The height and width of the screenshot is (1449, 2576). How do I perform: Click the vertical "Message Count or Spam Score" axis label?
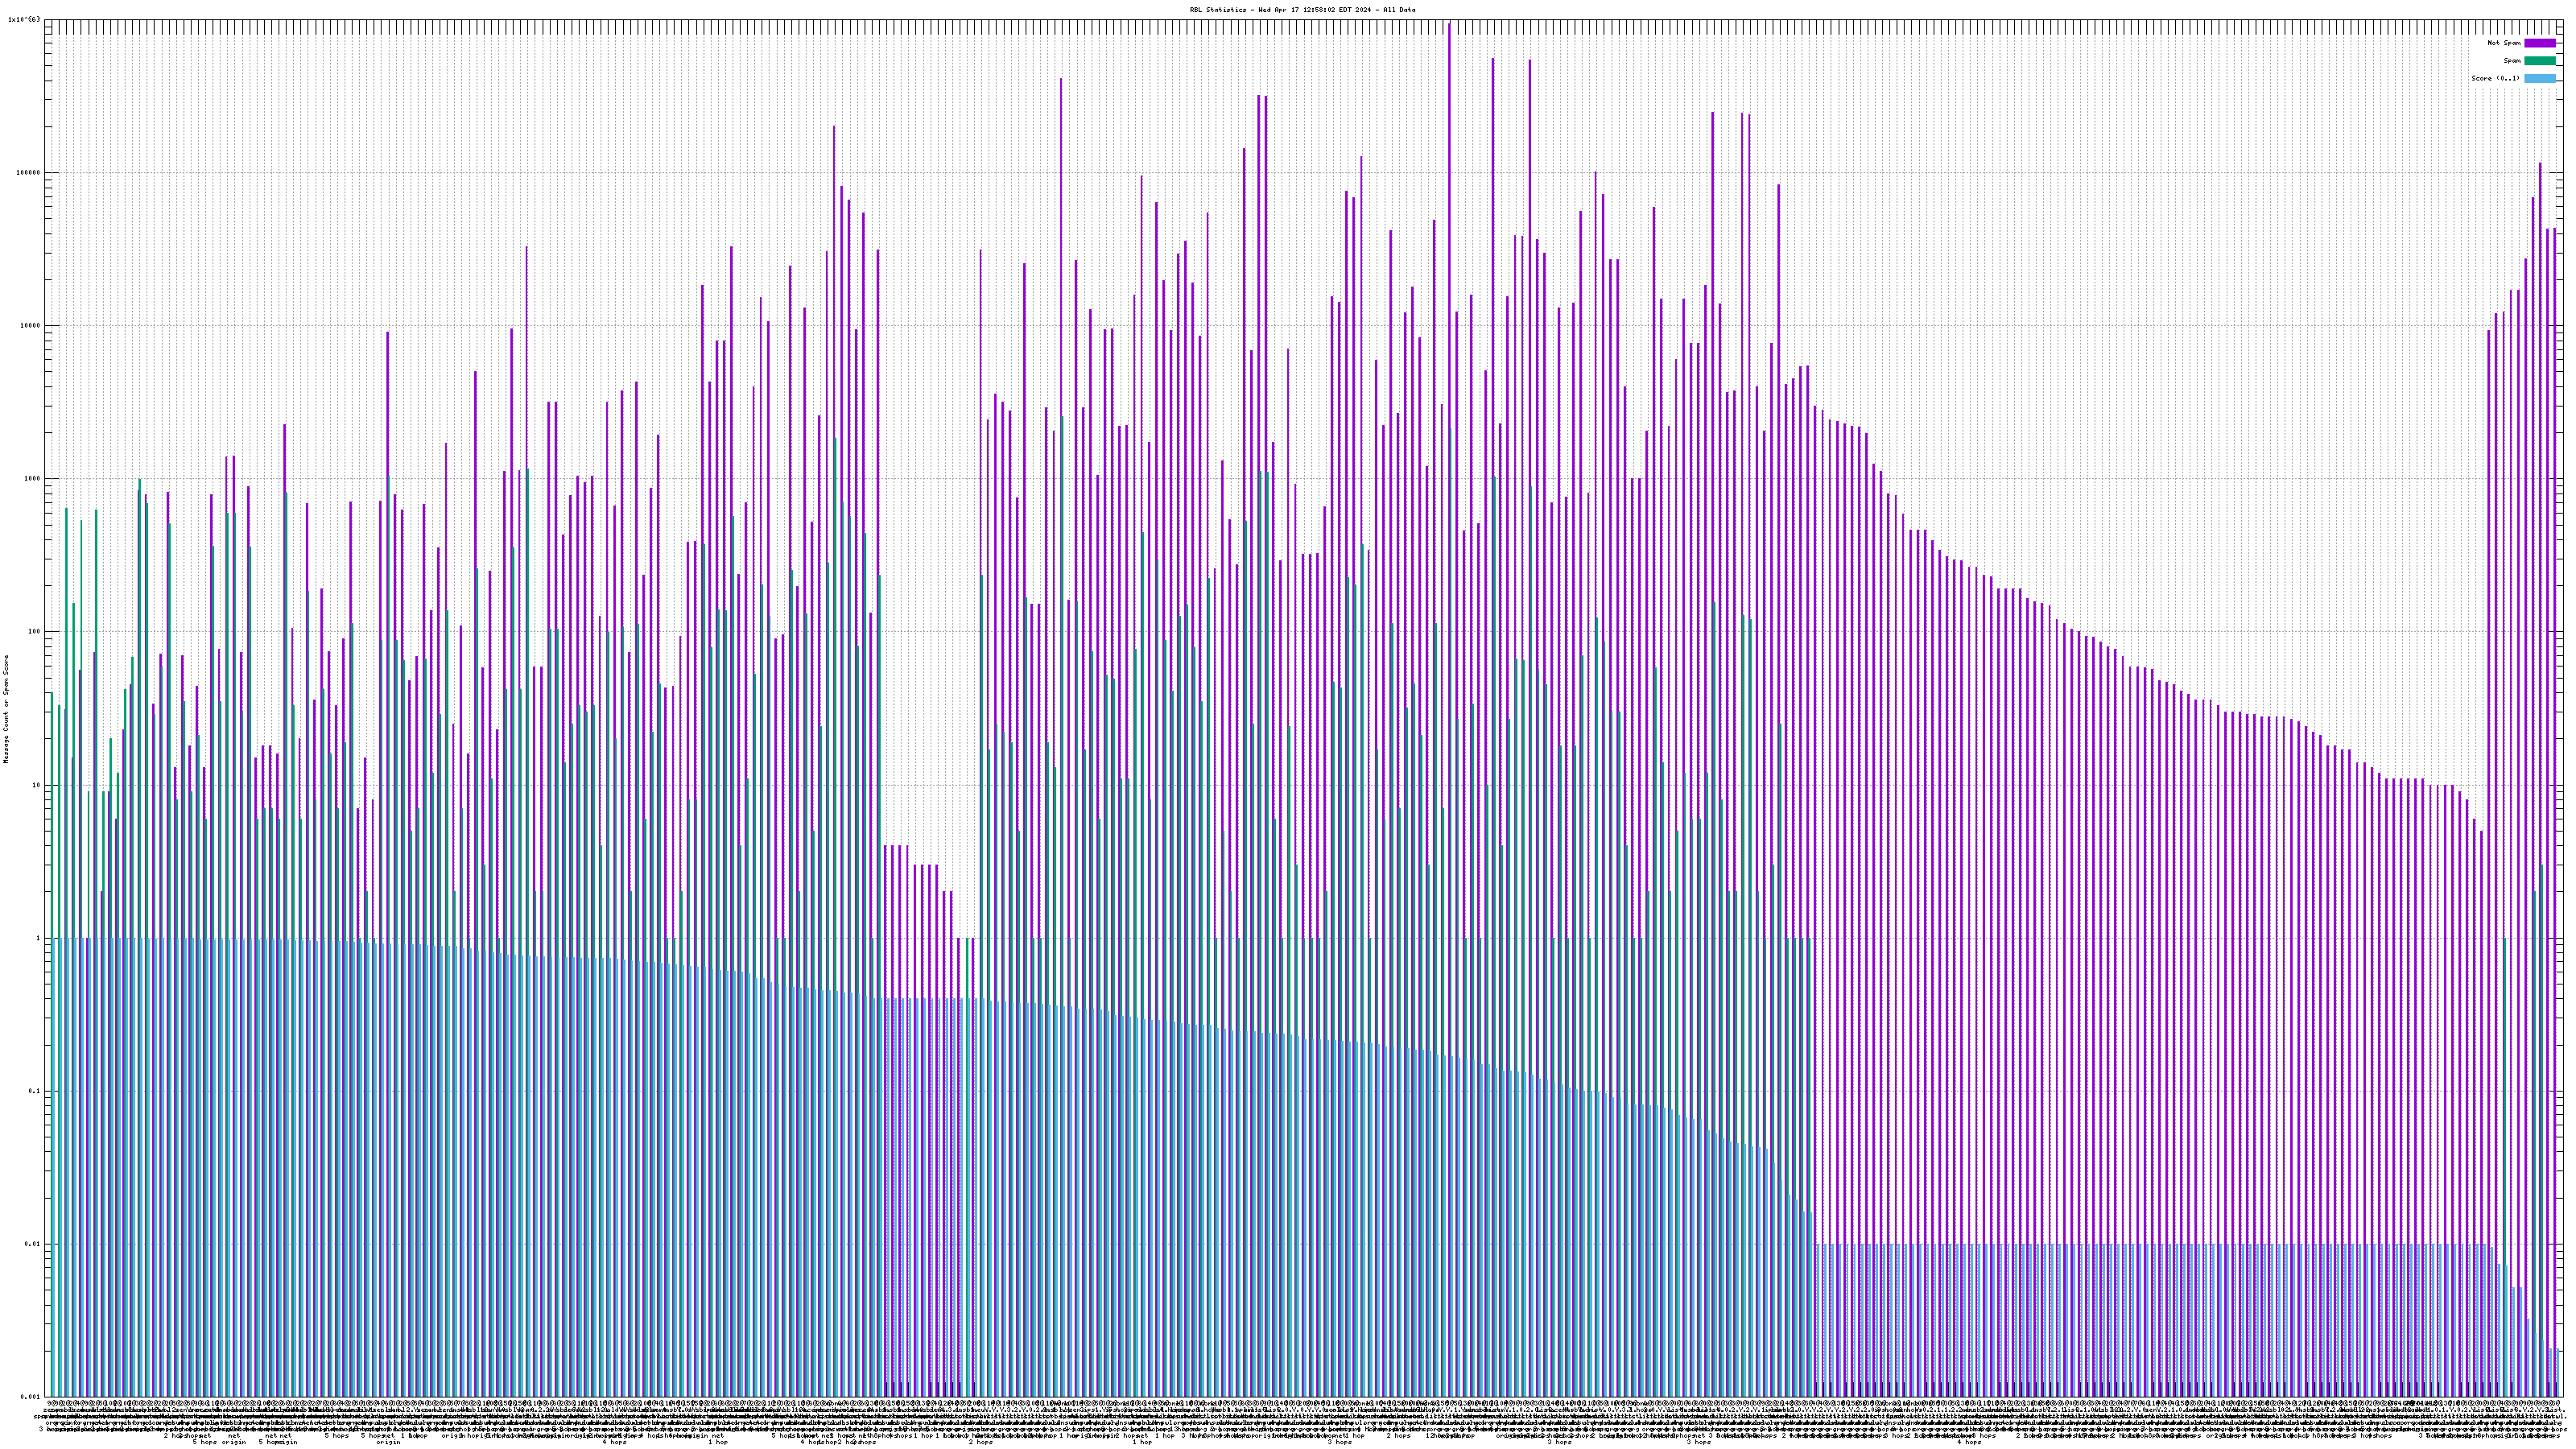coord(6,708)
